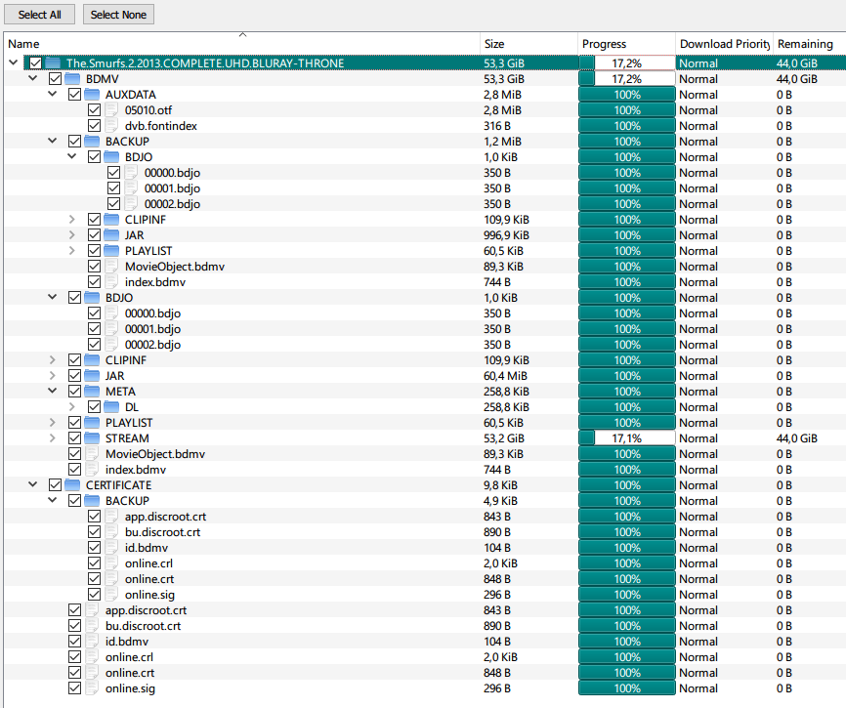
Task: Click the 17,2% progress bar of BDMV
Action: (626, 79)
